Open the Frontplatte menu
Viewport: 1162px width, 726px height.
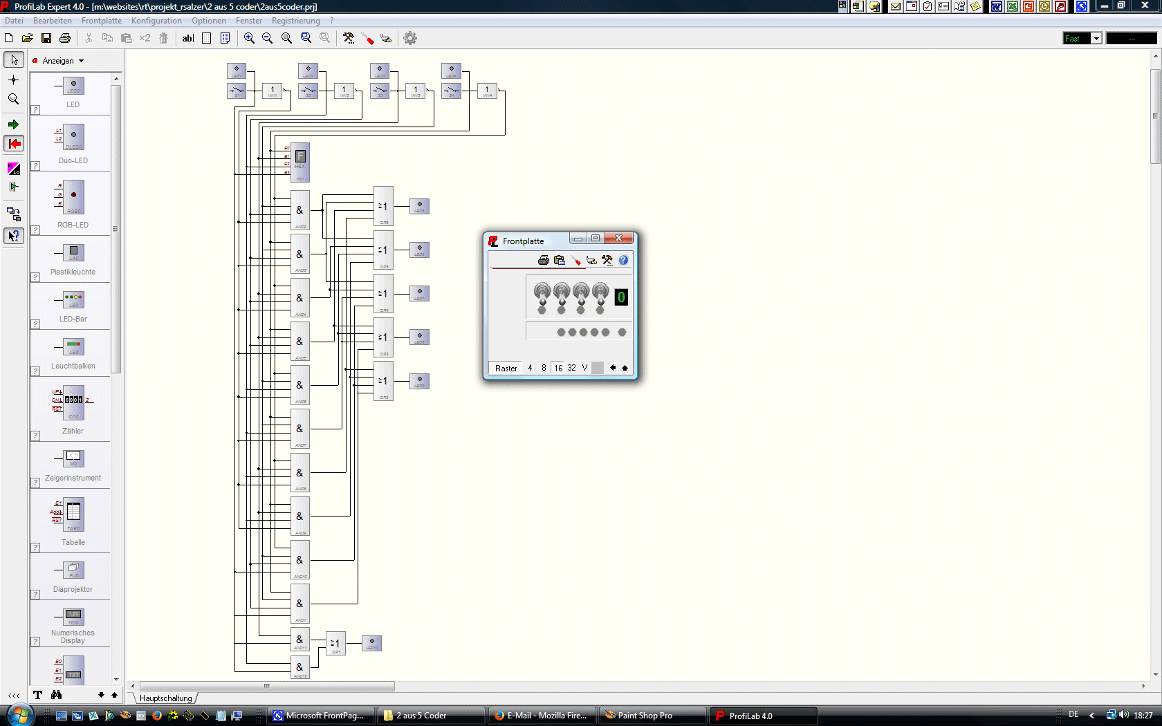click(x=102, y=21)
